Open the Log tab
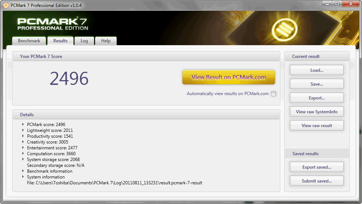Viewport: 362px width, 204px height. pos(84,41)
